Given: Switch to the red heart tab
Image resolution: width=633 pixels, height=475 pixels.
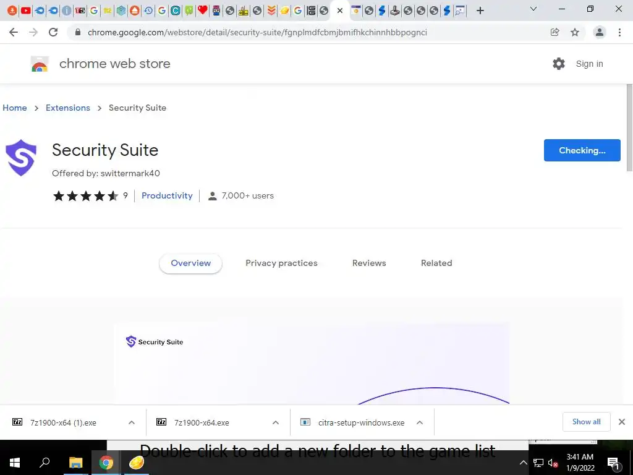Looking at the screenshot, I should [x=203, y=11].
